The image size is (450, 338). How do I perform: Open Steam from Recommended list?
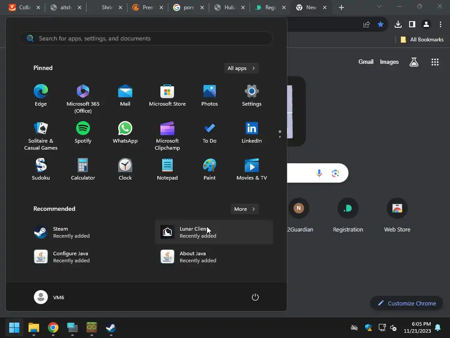pos(87,232)
